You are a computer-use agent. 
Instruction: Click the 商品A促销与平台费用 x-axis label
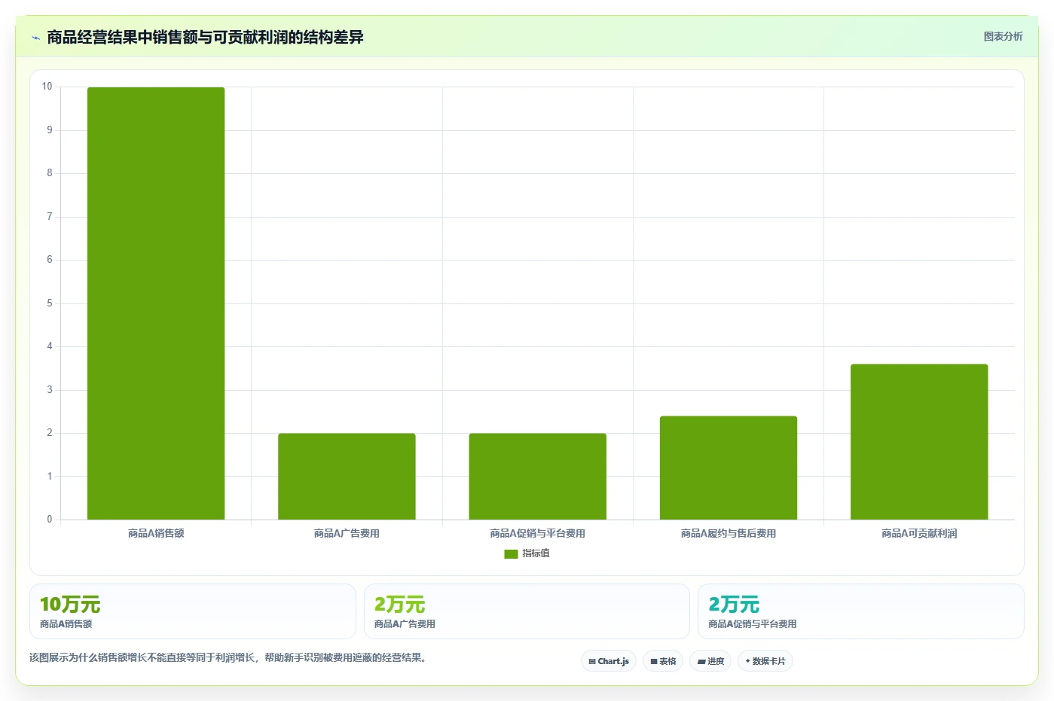point(537,533)
